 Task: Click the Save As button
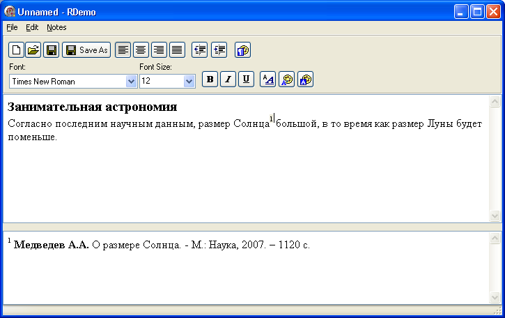(86, 50)
